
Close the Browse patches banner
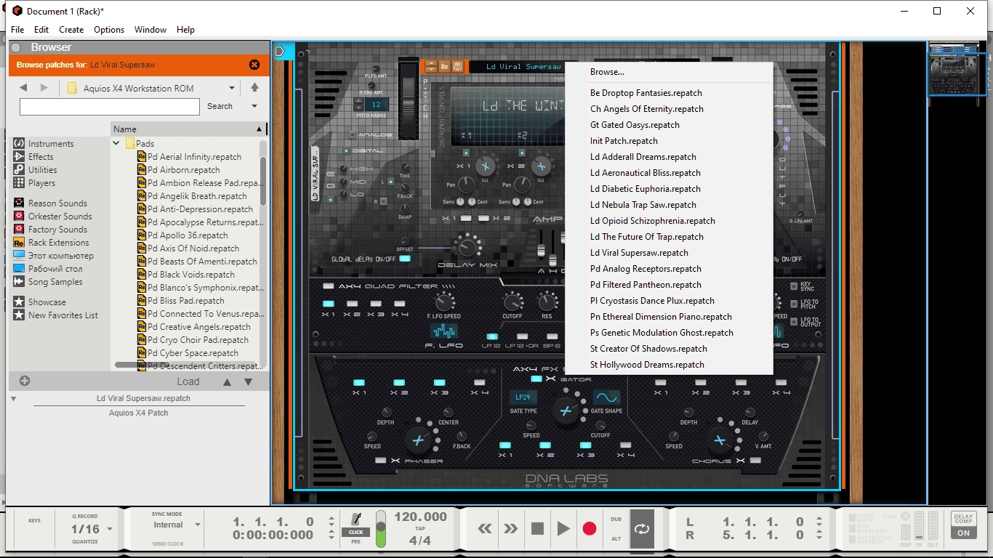254,65
